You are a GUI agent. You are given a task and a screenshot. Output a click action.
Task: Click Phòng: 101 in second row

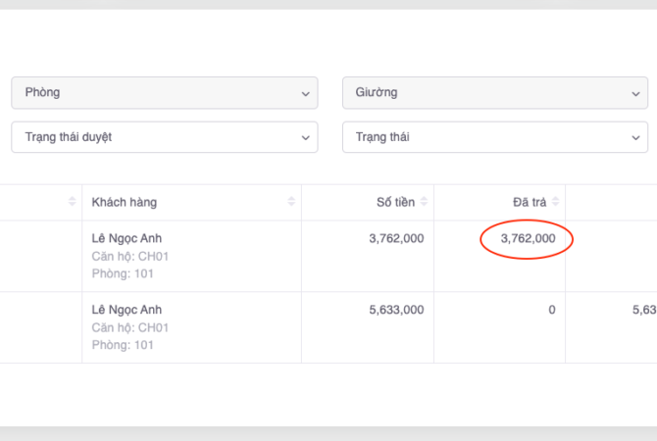click(123, 345)
